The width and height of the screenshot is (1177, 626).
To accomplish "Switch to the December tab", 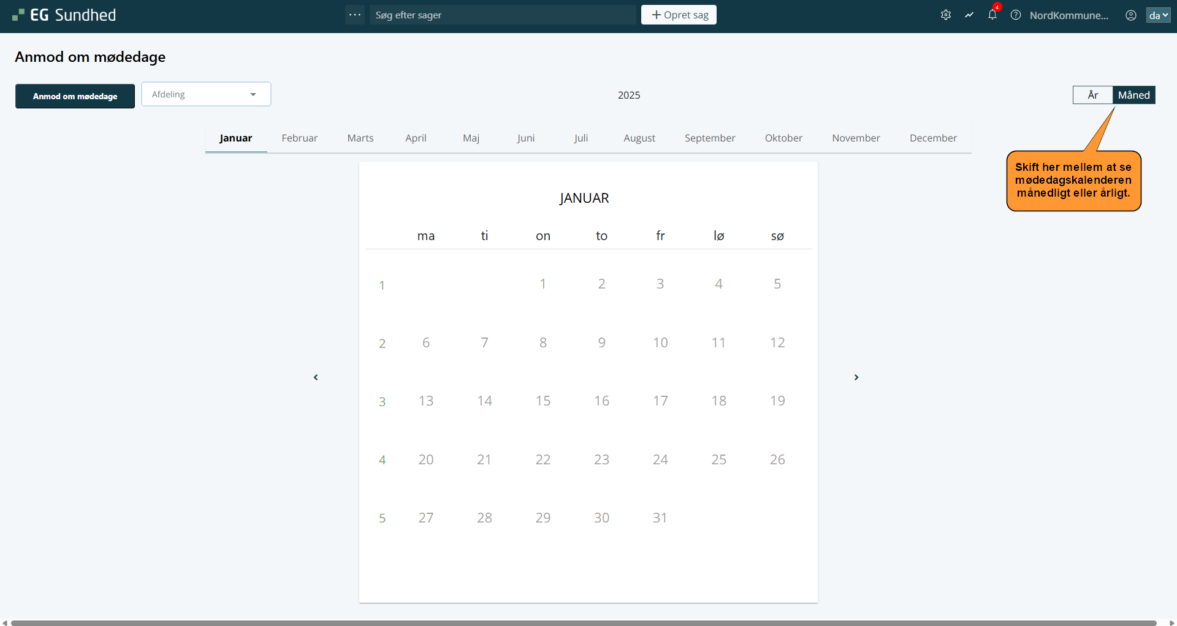I will 932,138.
